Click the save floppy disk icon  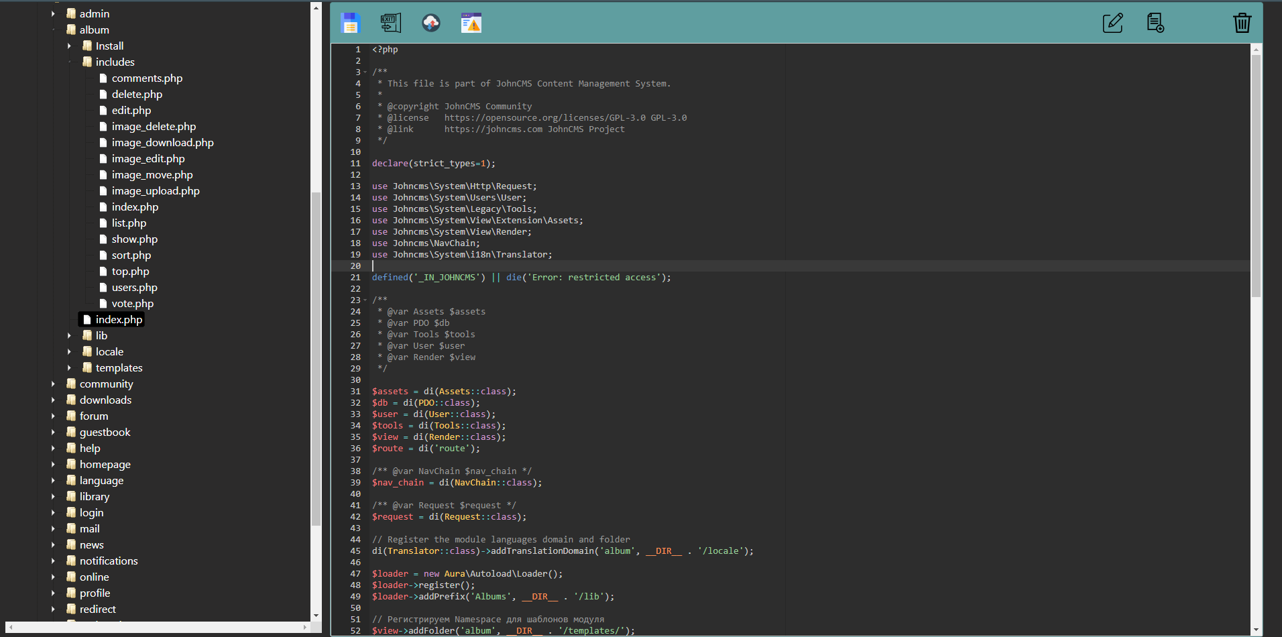coord(350,23)
